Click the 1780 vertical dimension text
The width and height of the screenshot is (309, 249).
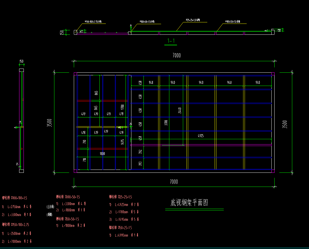tap(123, 107)
